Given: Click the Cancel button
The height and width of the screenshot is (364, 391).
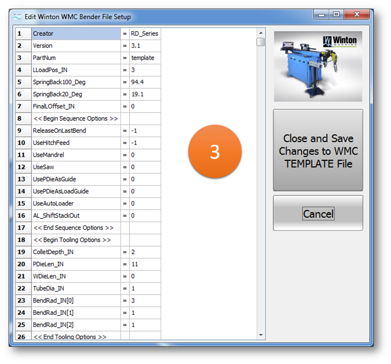Looking at the screenshot, I should coord(318,213).
